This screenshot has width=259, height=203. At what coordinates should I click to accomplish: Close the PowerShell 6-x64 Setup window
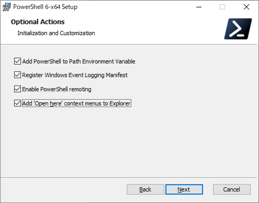[246, 7]
